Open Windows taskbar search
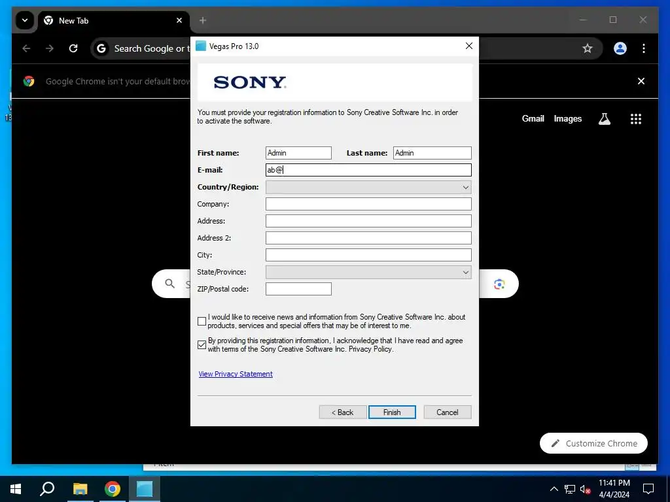The height and width of the screenshot is (502, 670). [47, 489]
